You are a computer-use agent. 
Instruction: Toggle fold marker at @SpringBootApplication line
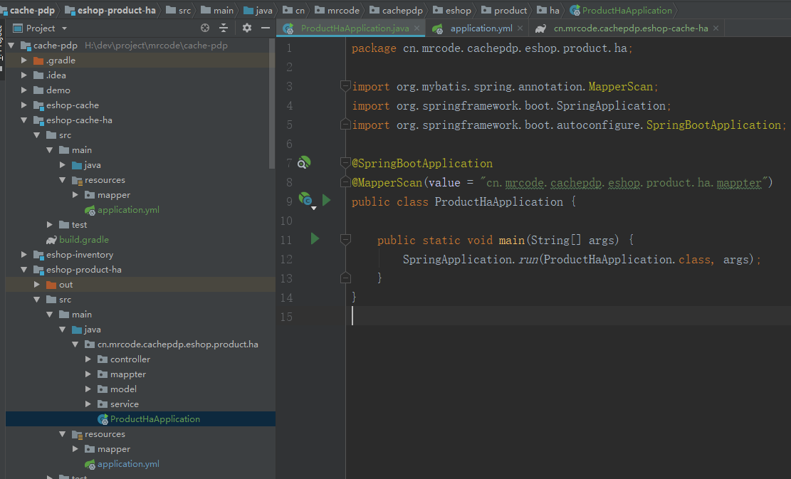click(346, 163)
